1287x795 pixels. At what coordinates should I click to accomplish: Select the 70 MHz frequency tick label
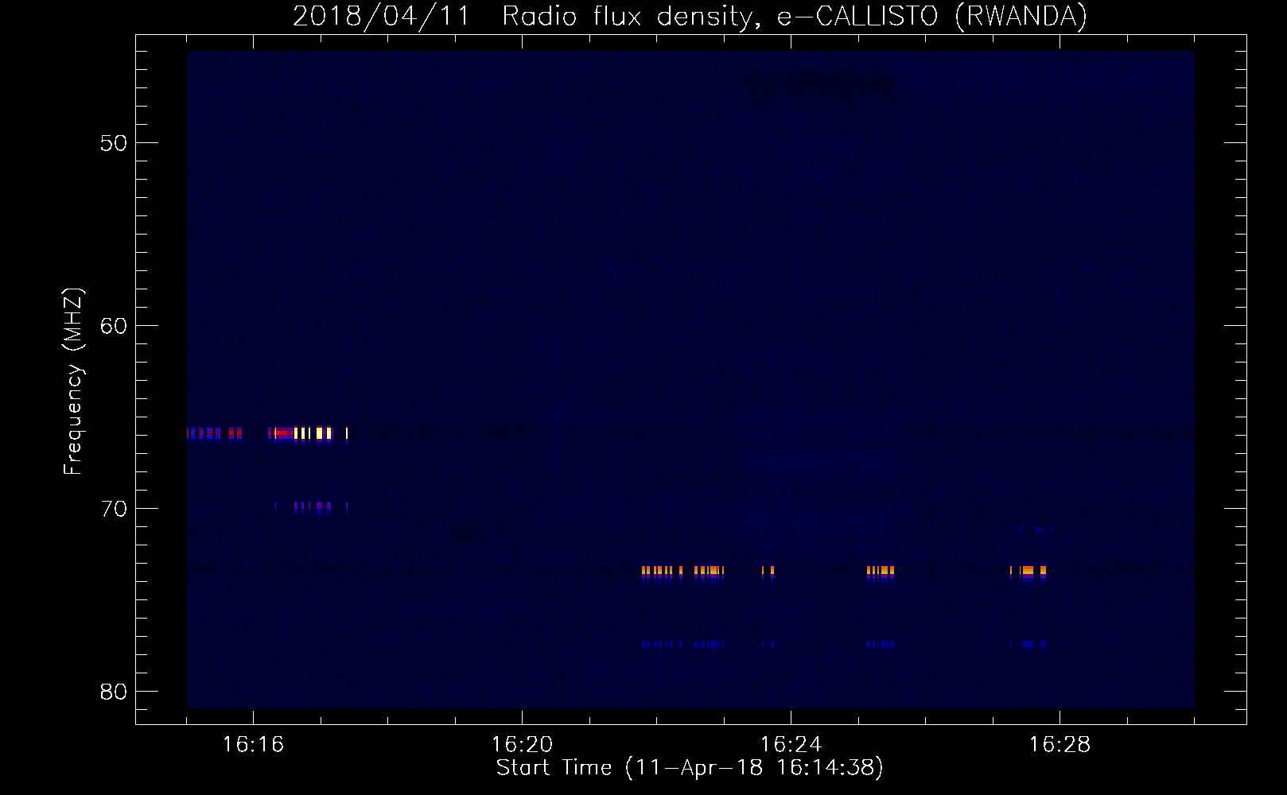[114, 509]
